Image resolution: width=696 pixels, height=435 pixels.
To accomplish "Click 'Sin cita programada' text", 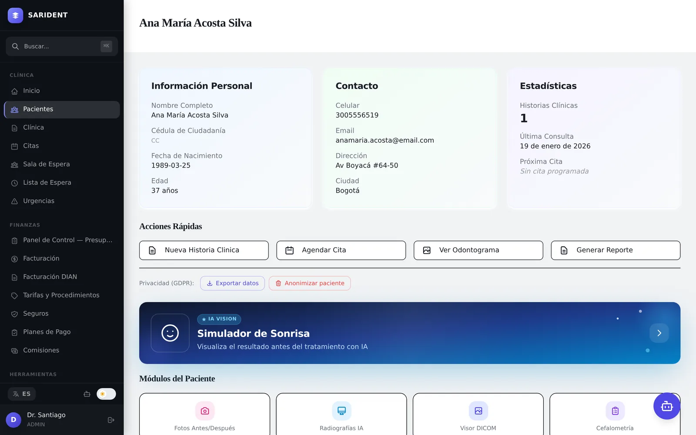I will [554, 171].
